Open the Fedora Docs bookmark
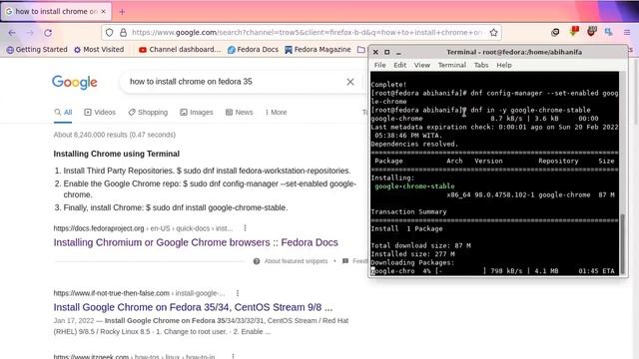 tap(253, 49)
